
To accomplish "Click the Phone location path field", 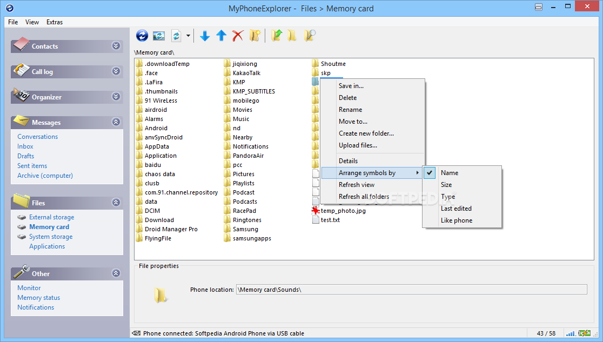I will pyautogui.click(x=412, y=290).
